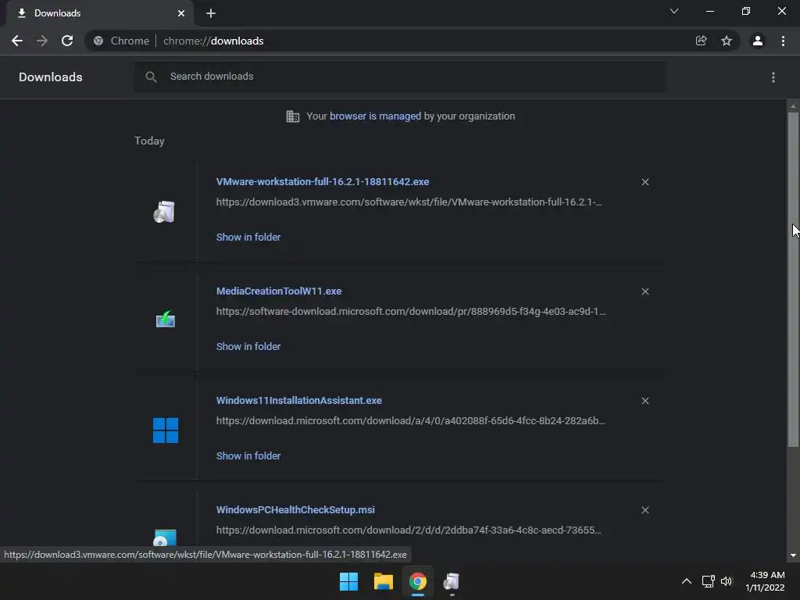Viewport: 800px width, 600px height.
Task: Open a new browser tab
Action: point(211,13)
